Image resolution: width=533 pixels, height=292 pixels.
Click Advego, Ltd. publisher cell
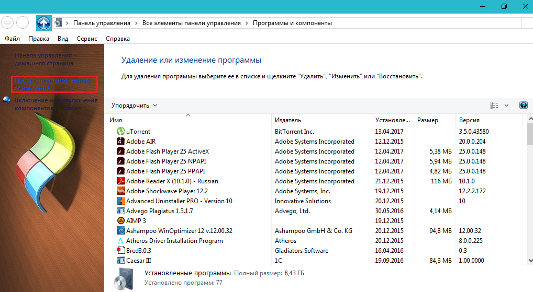coord(292,211)
